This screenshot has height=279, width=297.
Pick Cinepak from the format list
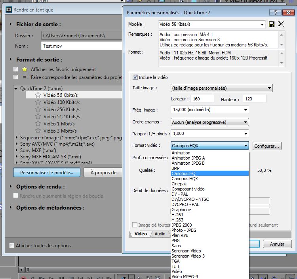[x=209, y=184]
